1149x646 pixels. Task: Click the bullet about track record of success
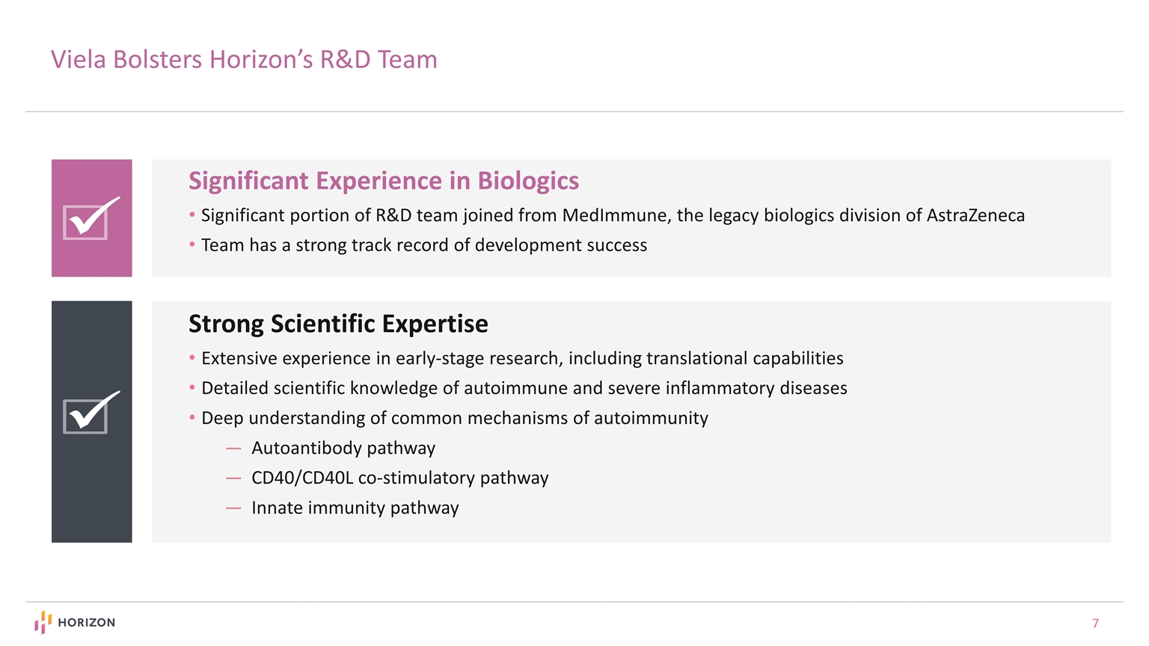click(423, 245)
